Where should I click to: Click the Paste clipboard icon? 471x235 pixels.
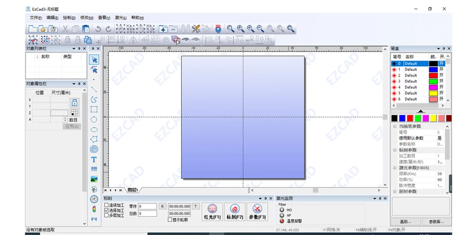86,29
